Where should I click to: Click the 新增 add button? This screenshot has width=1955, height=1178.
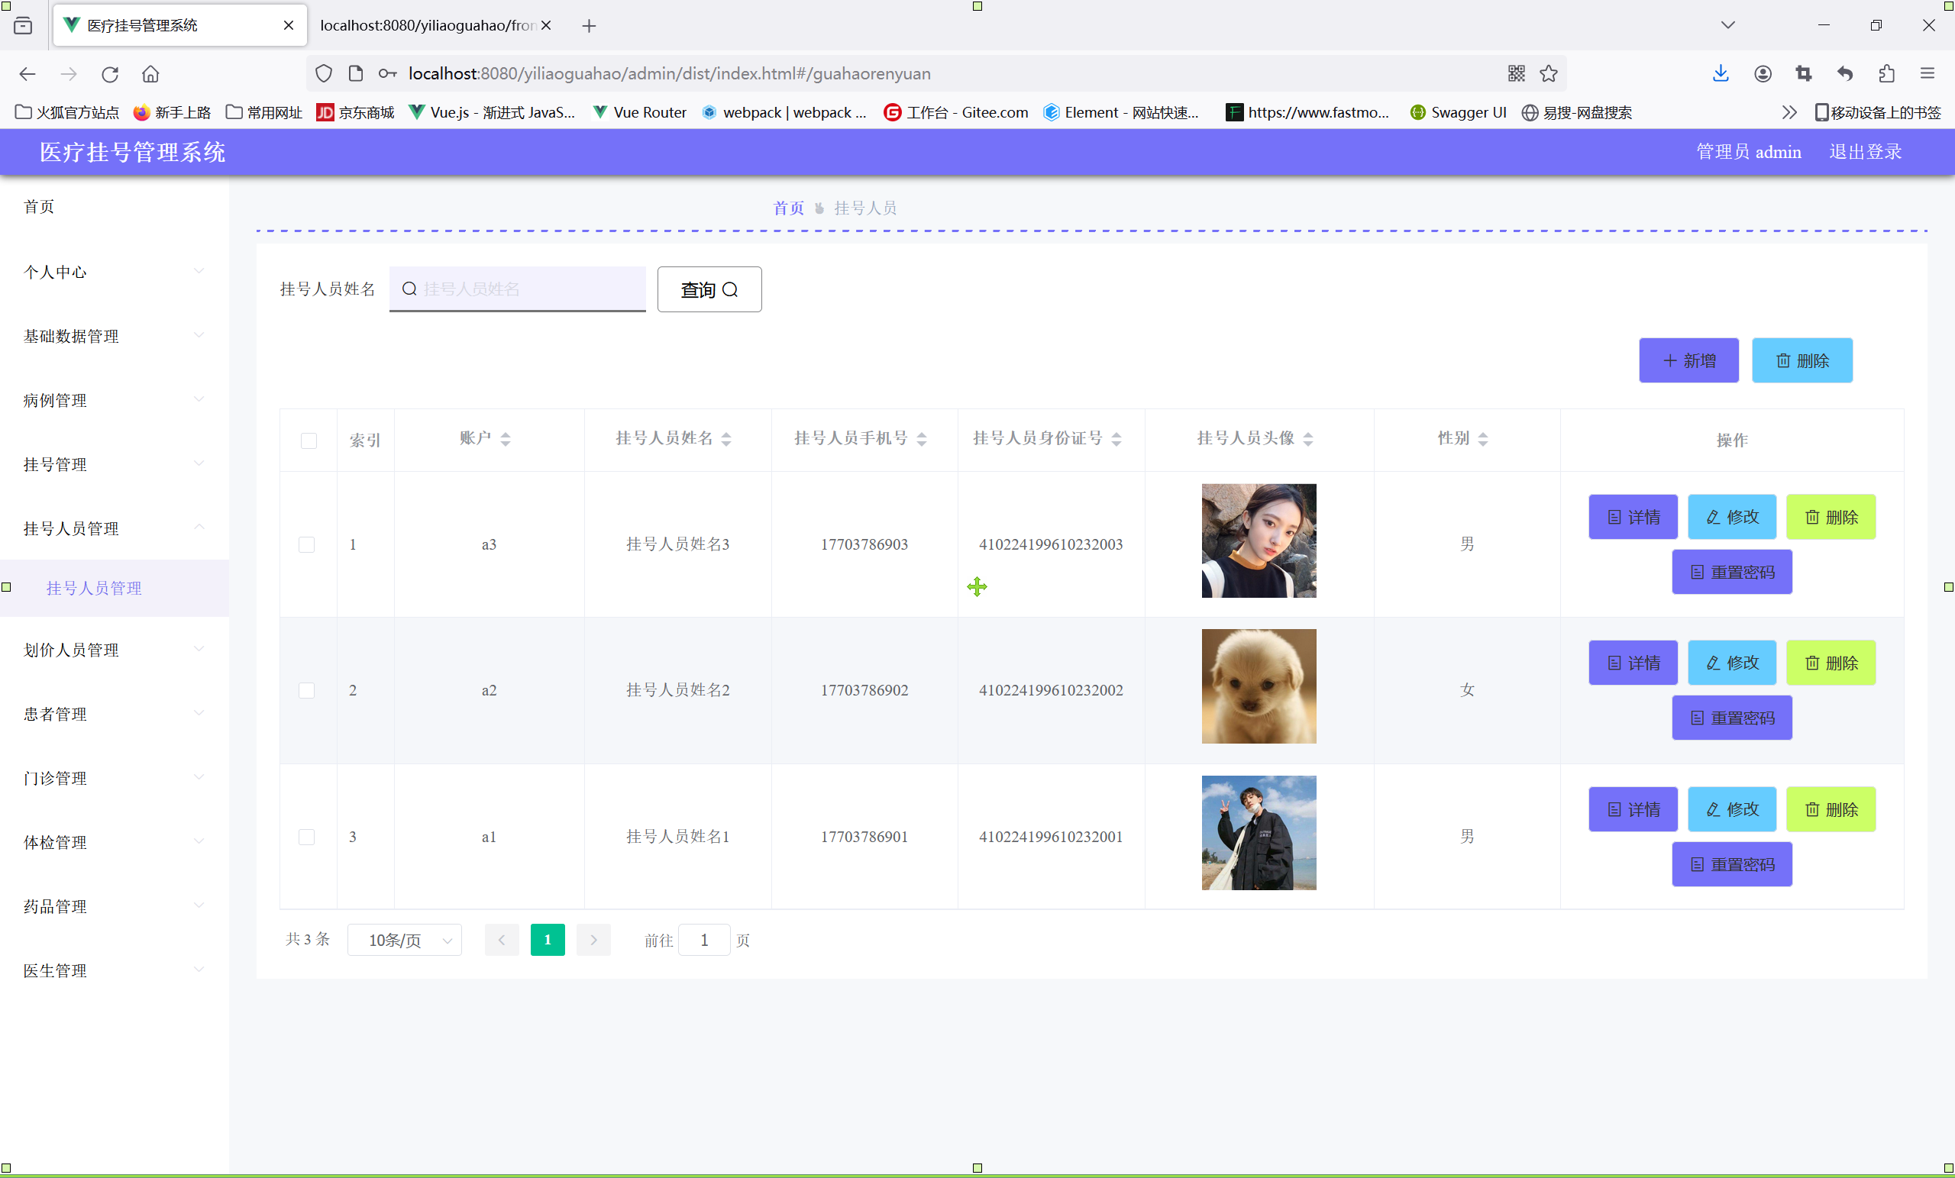(1688, 360)
